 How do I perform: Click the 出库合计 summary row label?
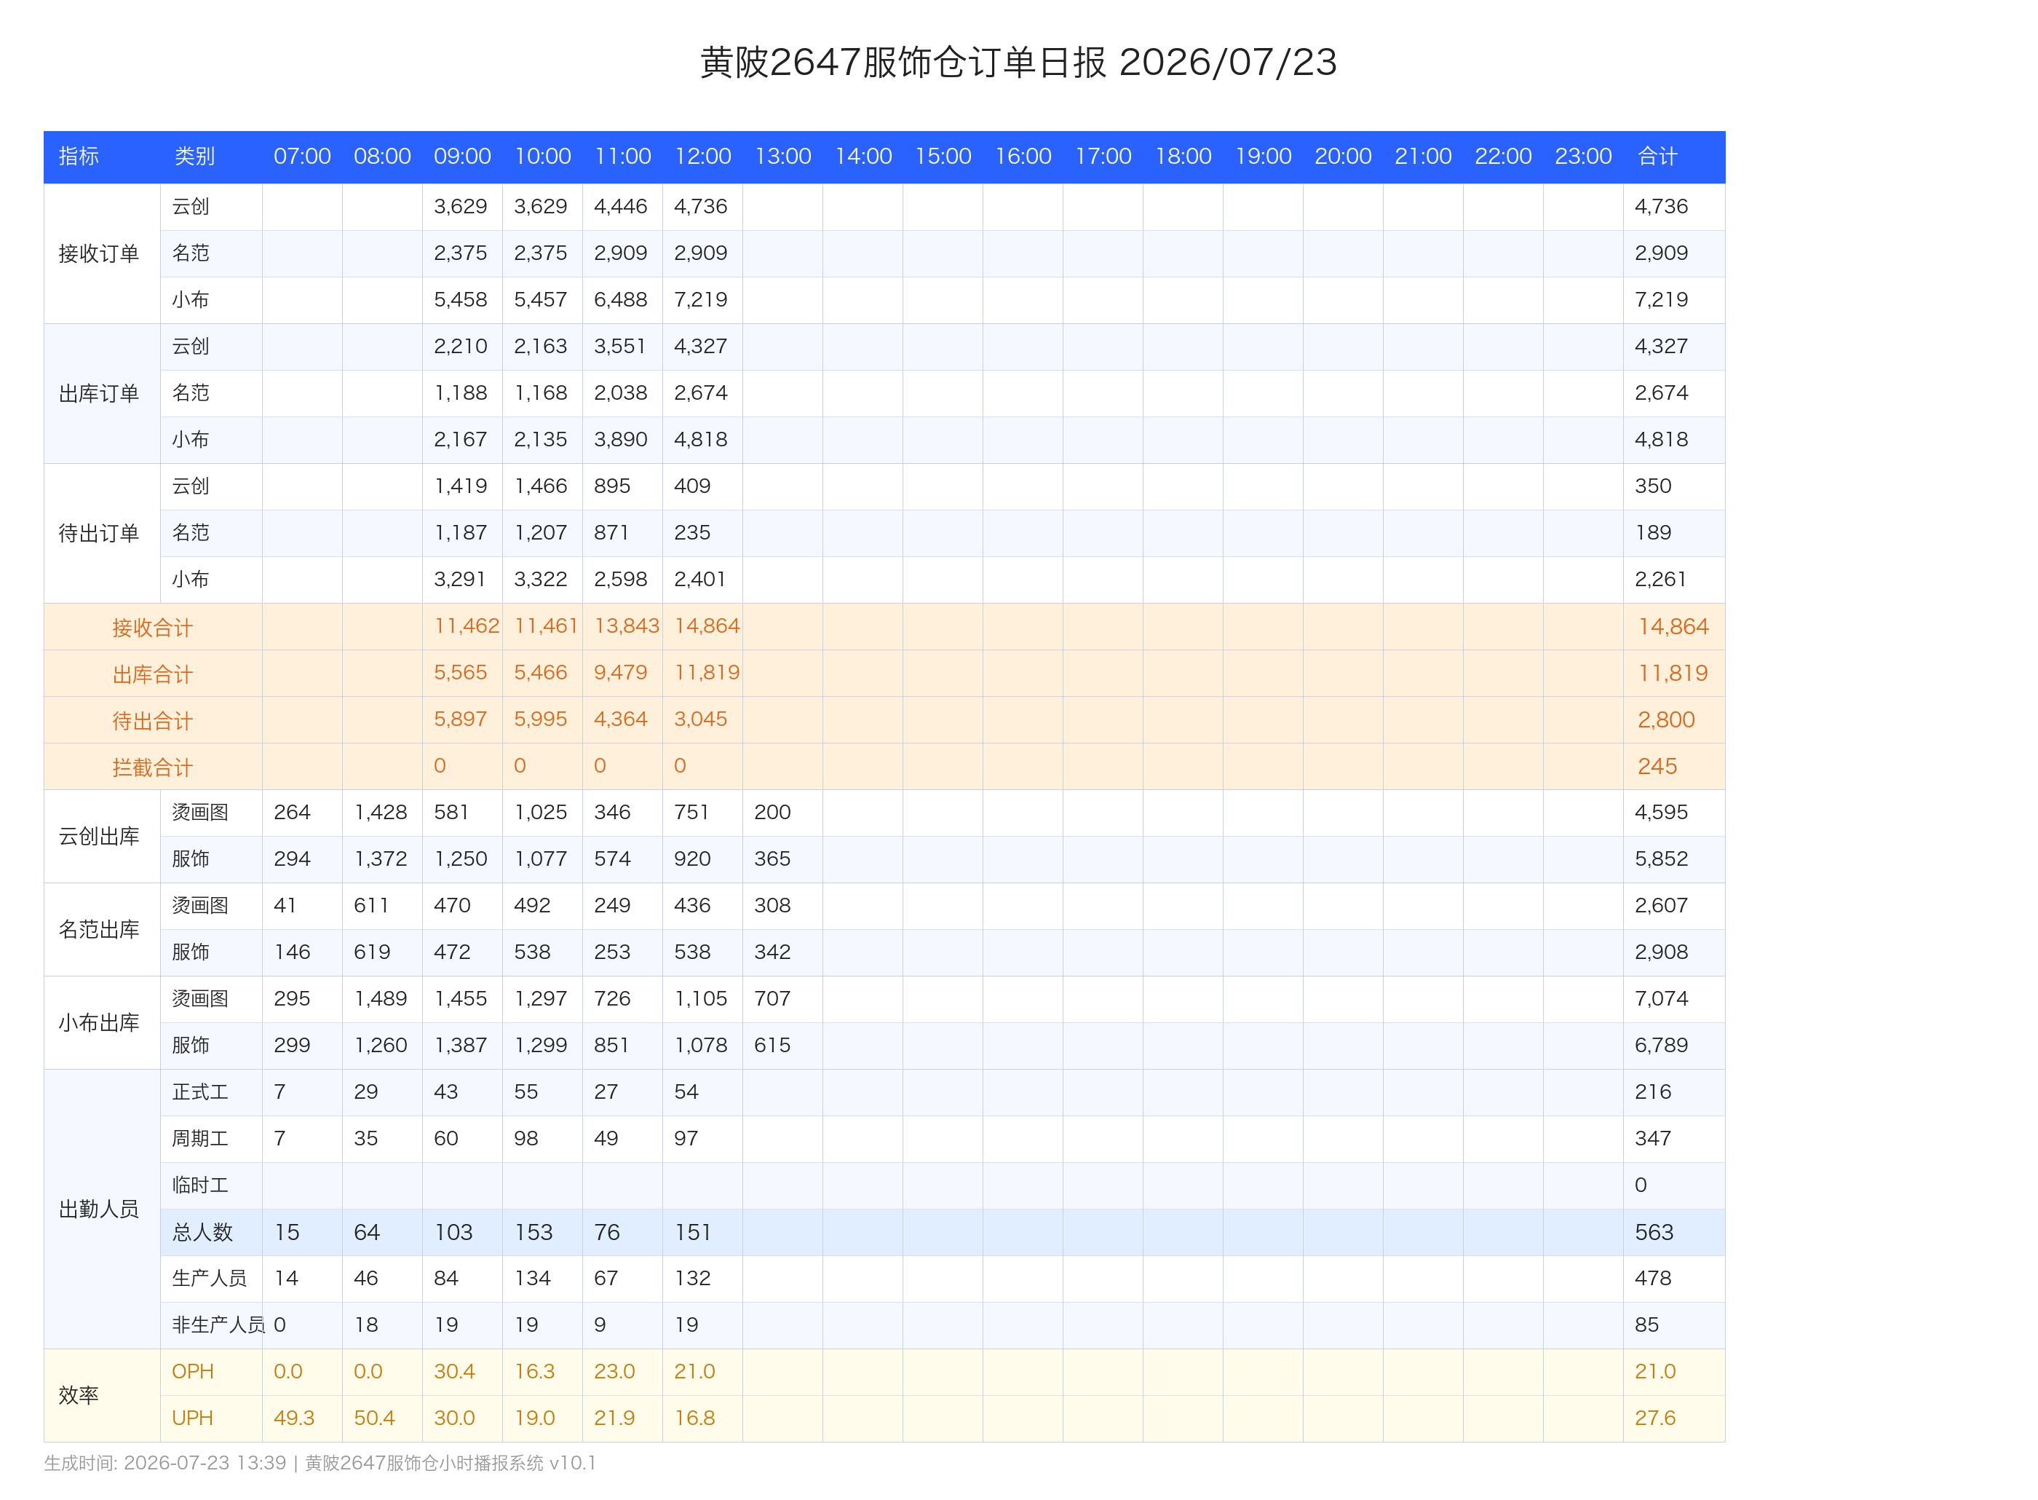click(x=152, y=674)
